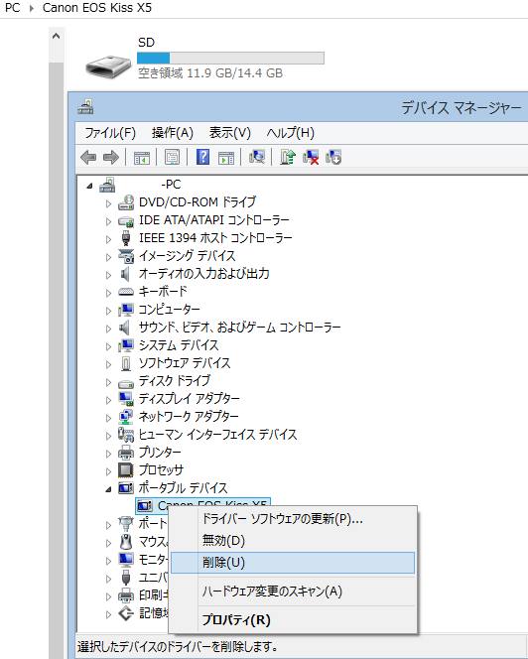Expand the キーボード node
This screenshot has width=528, height=659.
(108, 293)
